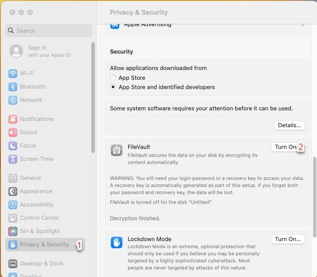The image size is (317, 277).
Task: Open Screen Time settings label
Action: pyautogui.click(x=37, y=159)
